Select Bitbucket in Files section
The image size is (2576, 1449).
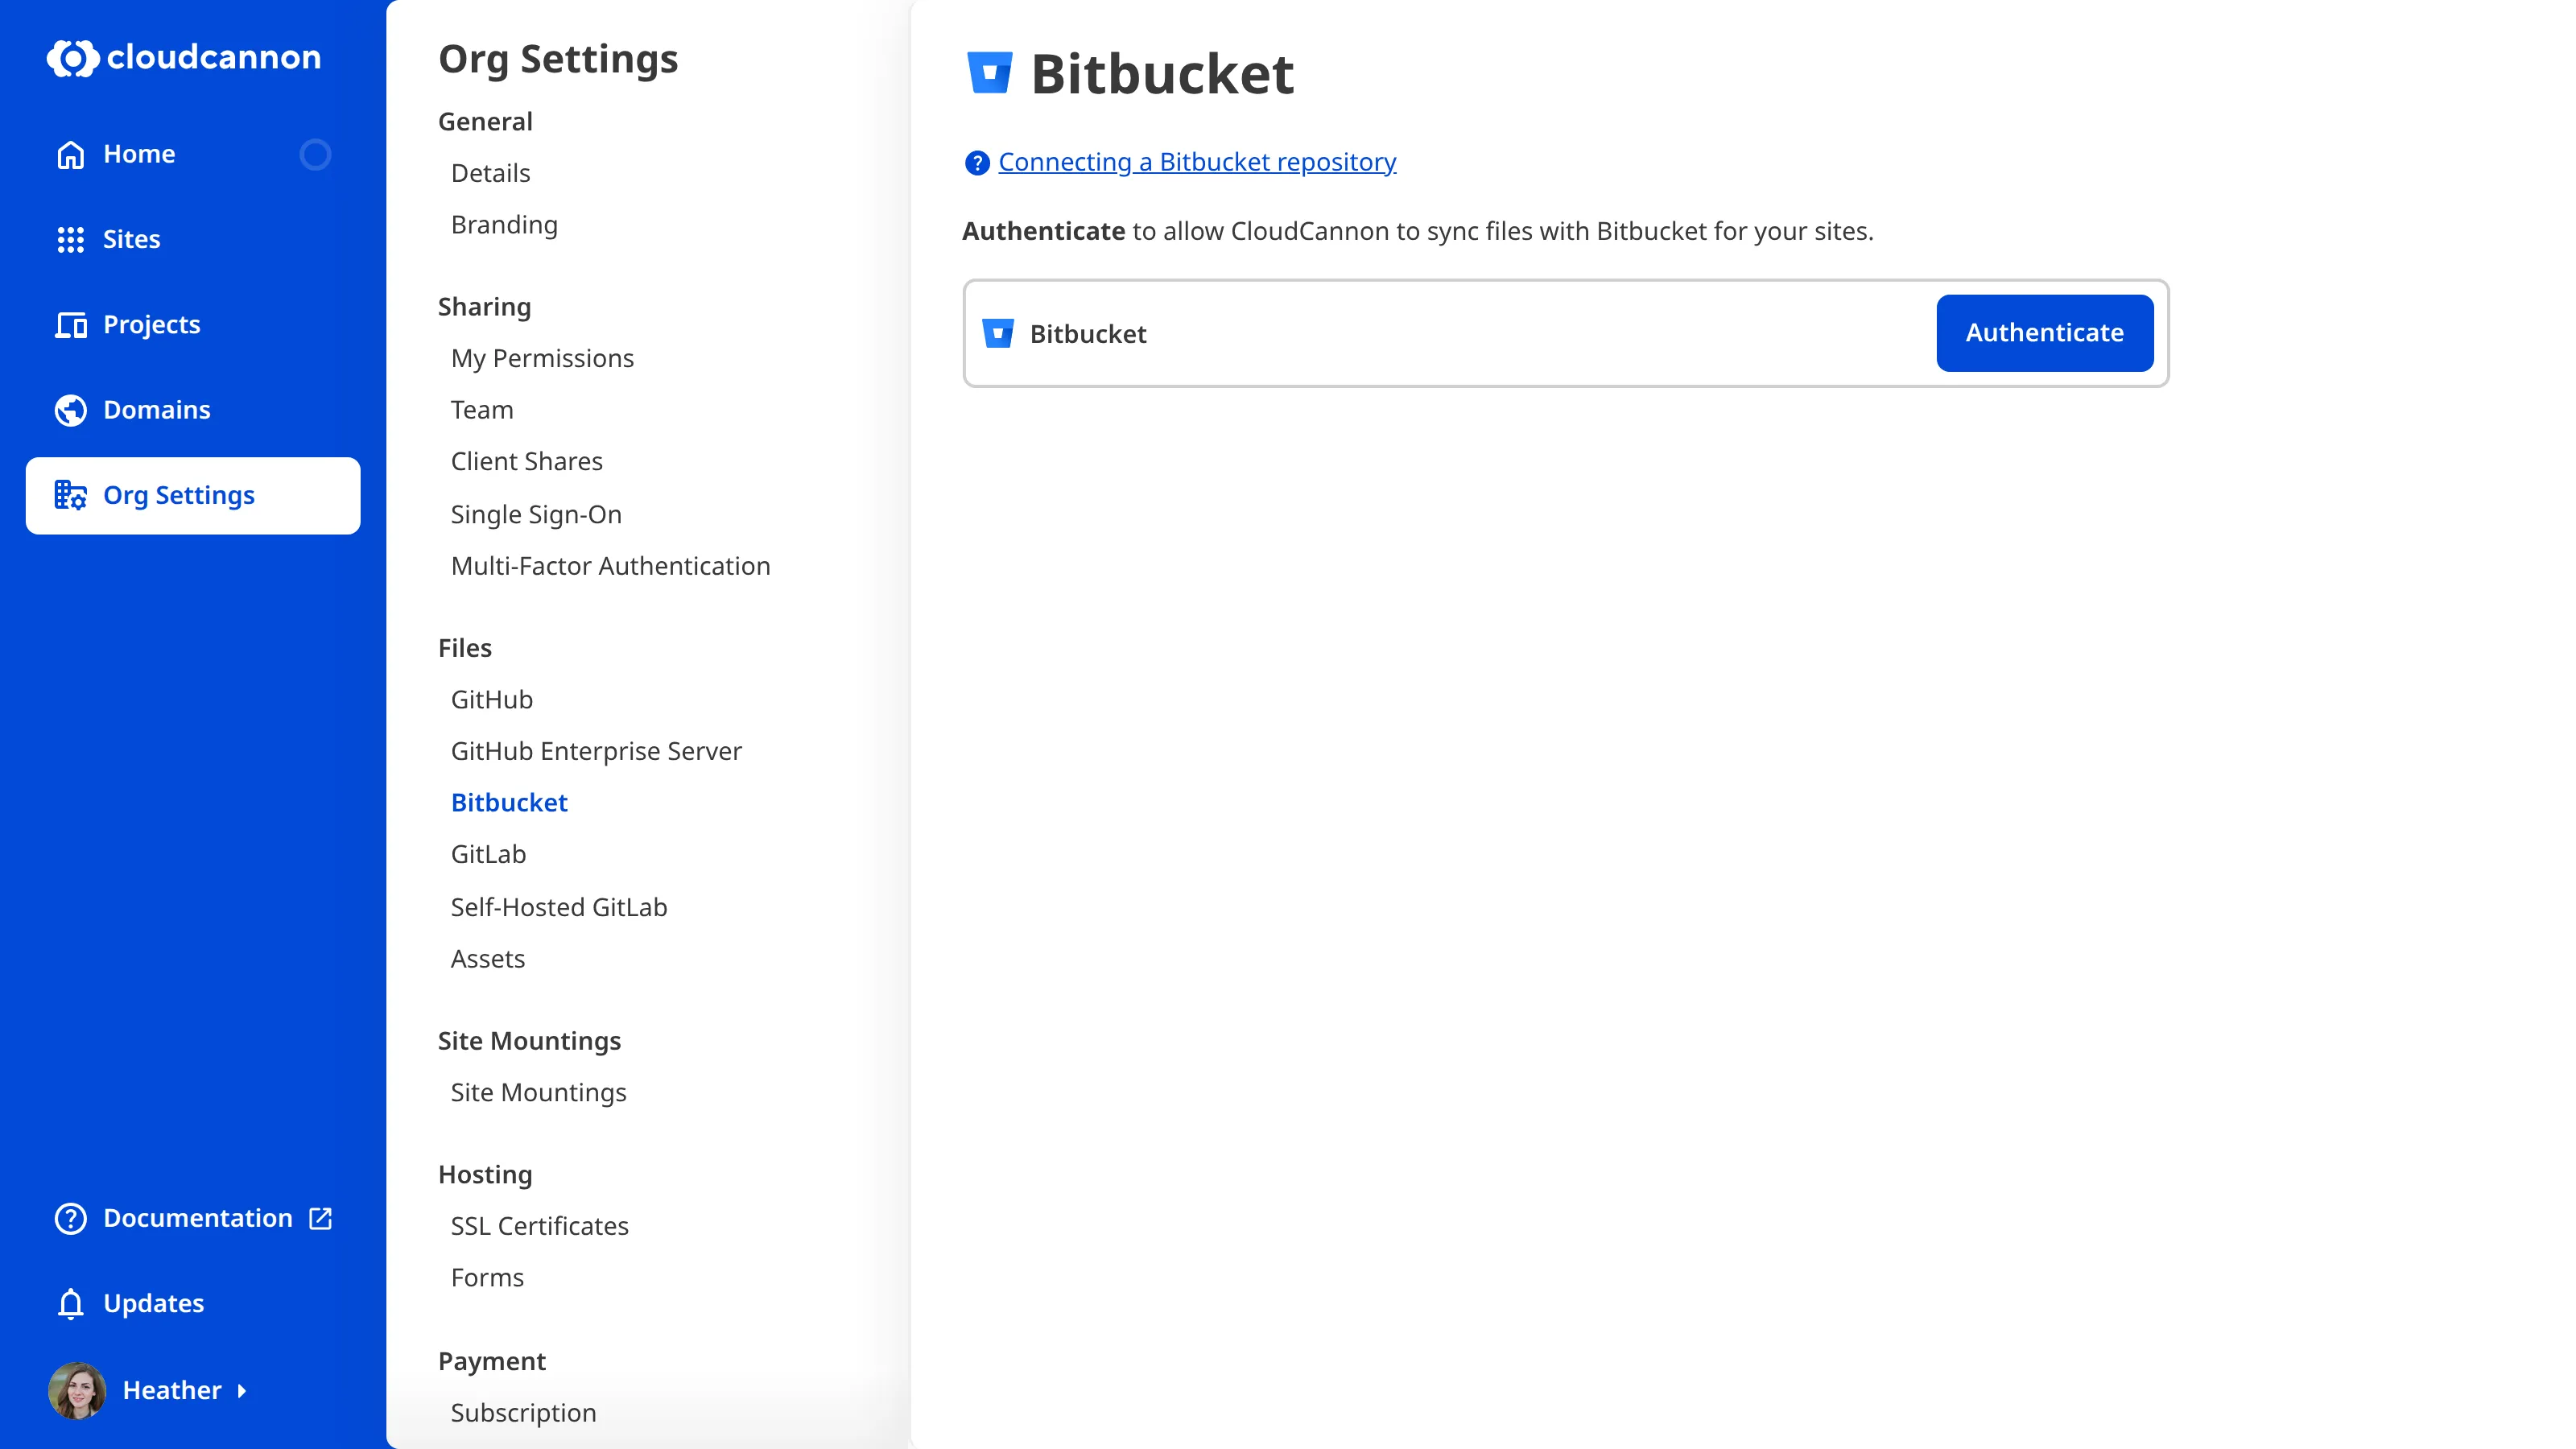point(509,802)
